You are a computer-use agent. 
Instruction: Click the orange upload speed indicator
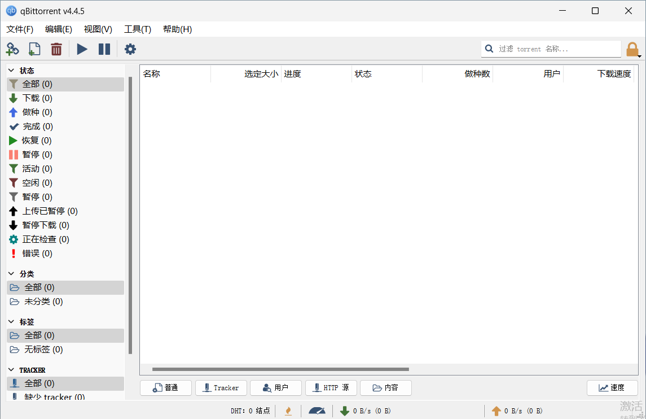coord(517,411)
